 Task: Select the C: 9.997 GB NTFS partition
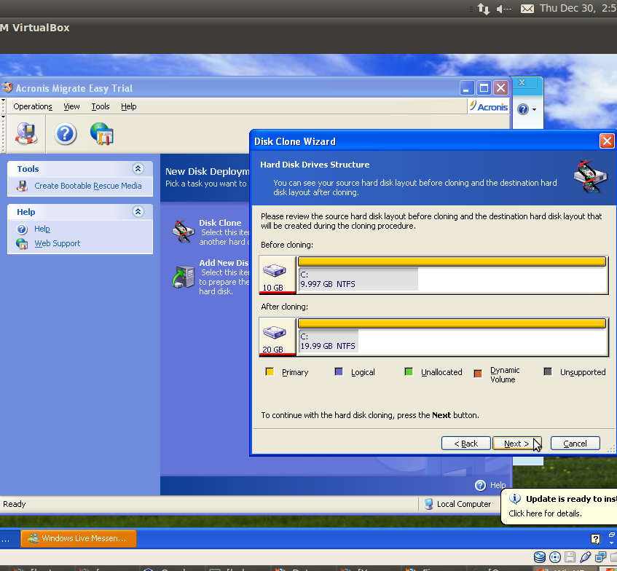pos(452,275)
